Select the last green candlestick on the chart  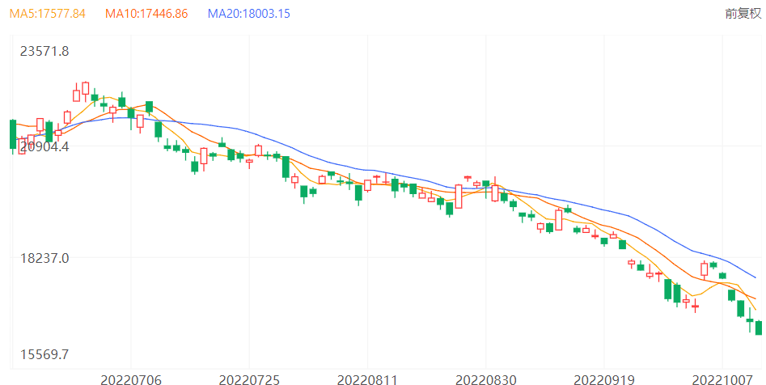pos(759,328)
